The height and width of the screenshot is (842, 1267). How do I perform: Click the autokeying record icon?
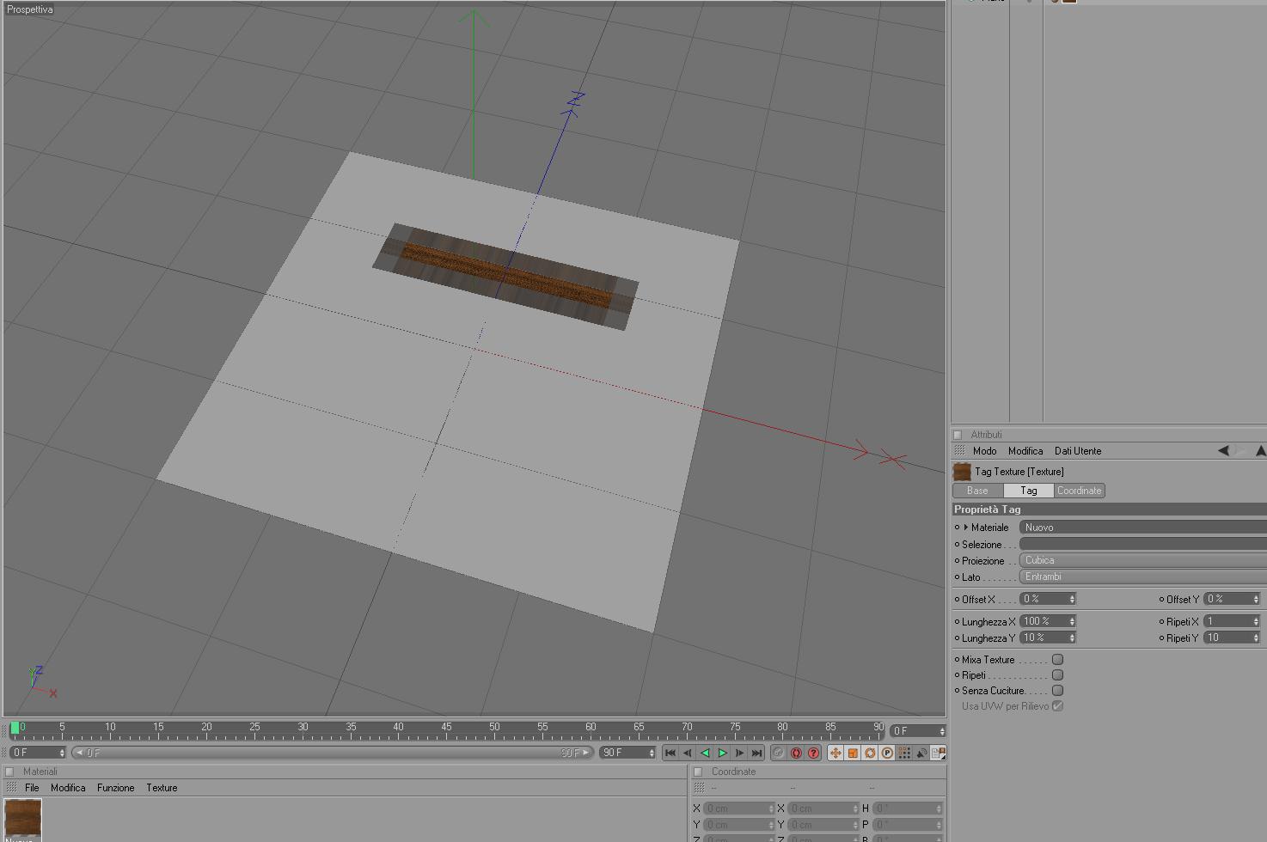[796, 753]
